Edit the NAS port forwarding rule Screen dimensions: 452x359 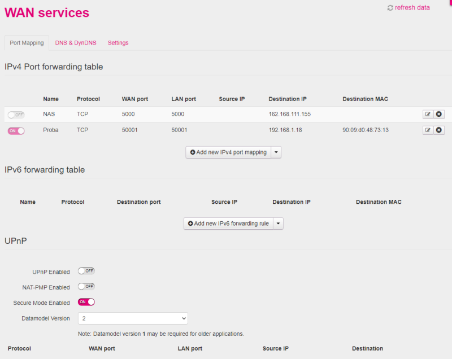(x=428, y=114)
